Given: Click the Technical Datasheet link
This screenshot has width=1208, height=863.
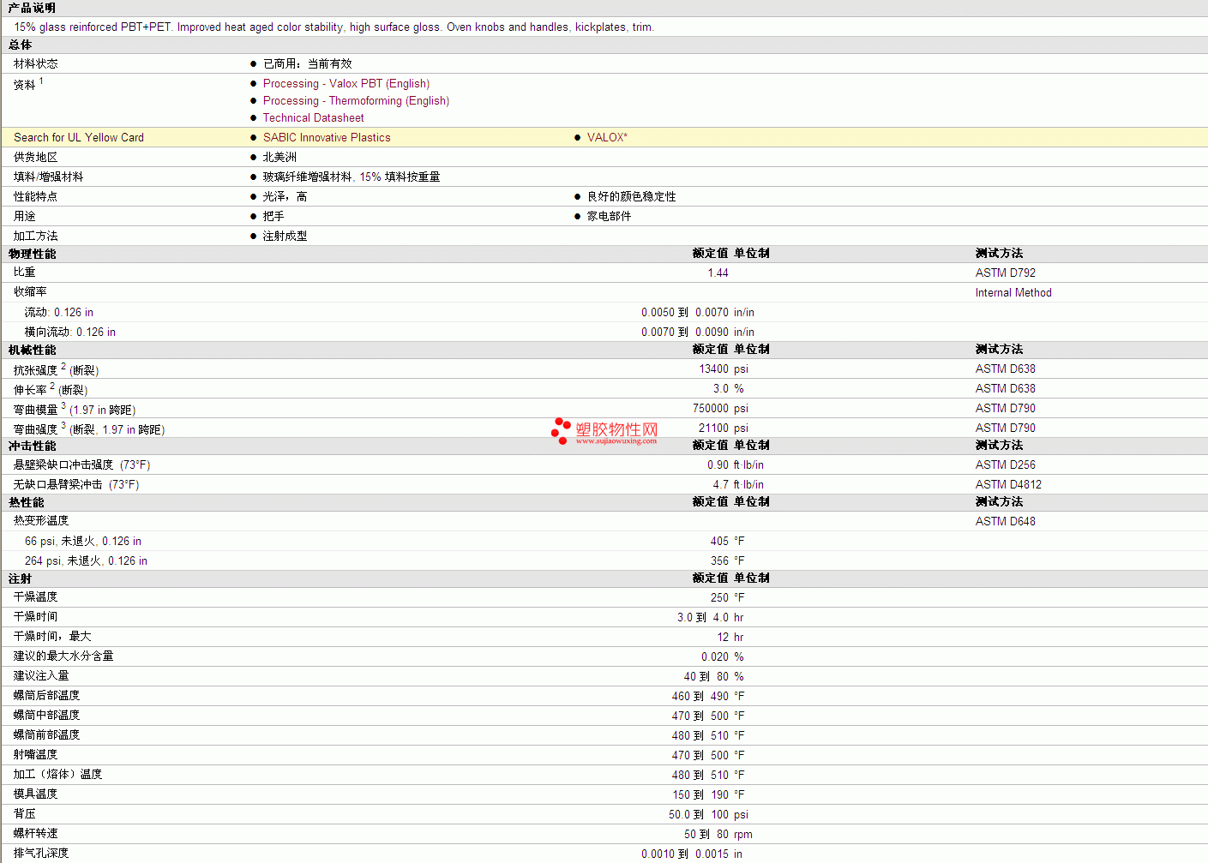Looking at the screenshot, I should tap(313, 118).
